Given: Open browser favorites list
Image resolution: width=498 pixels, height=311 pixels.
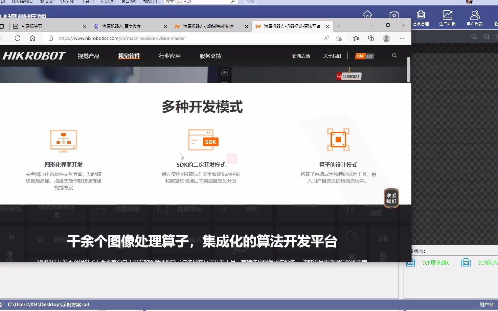Looking at the screenshot, I should pyautogui.click(x=356, y=38).
